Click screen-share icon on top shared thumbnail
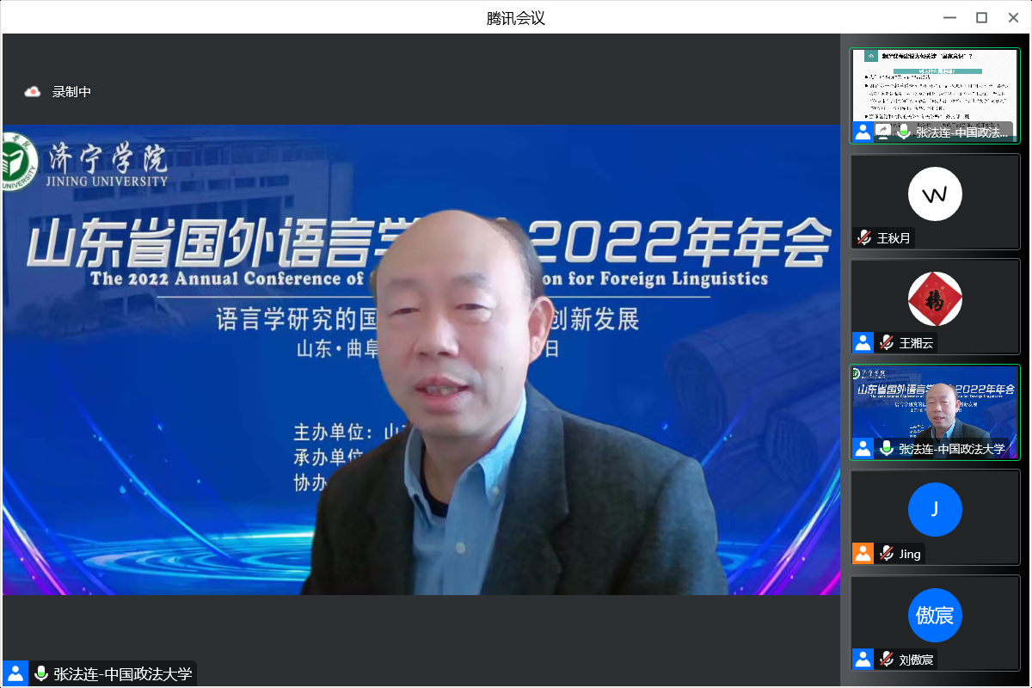 click(883, 132)
